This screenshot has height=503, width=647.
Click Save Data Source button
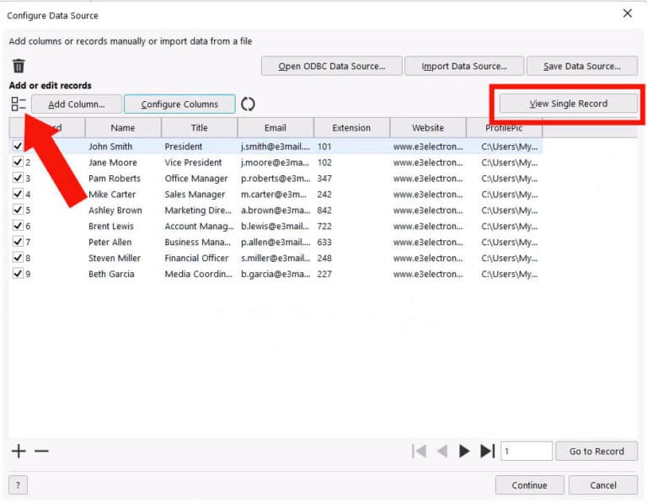point(582,66)
